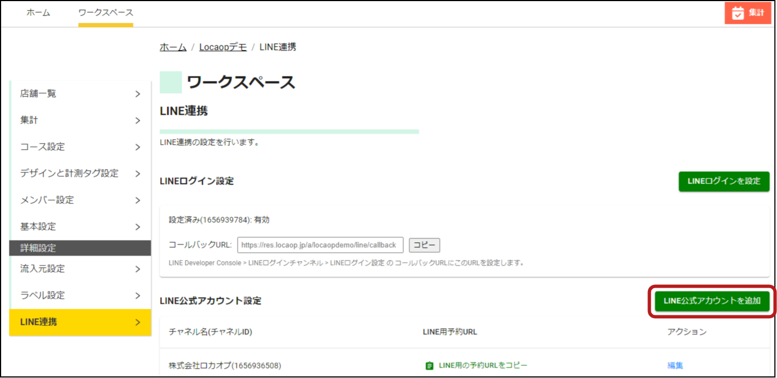Click the コールバックURL input field
Viewport: 777px width, 378px height.
[x=321, y=245]
